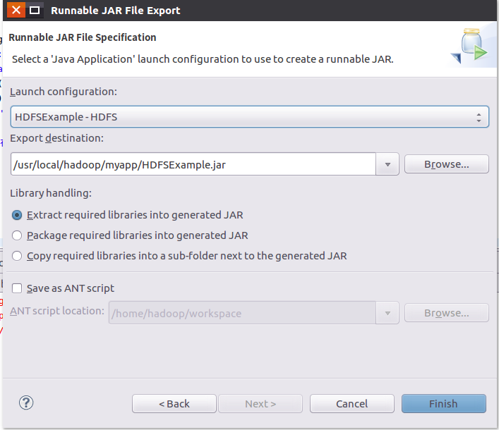
Task: Go back with the Back button
Action: pyautogui.click(x=174, y=404)
